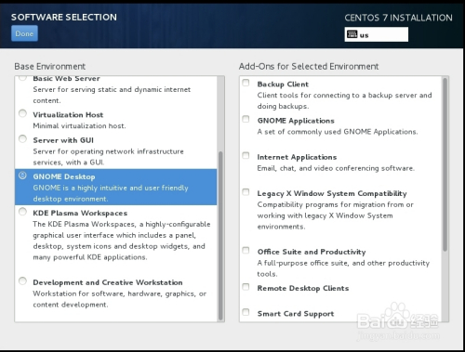This screenshot has height=352, width=465.
Task: Click the 'GNOME Applications' label text
Action: (296, 121)
